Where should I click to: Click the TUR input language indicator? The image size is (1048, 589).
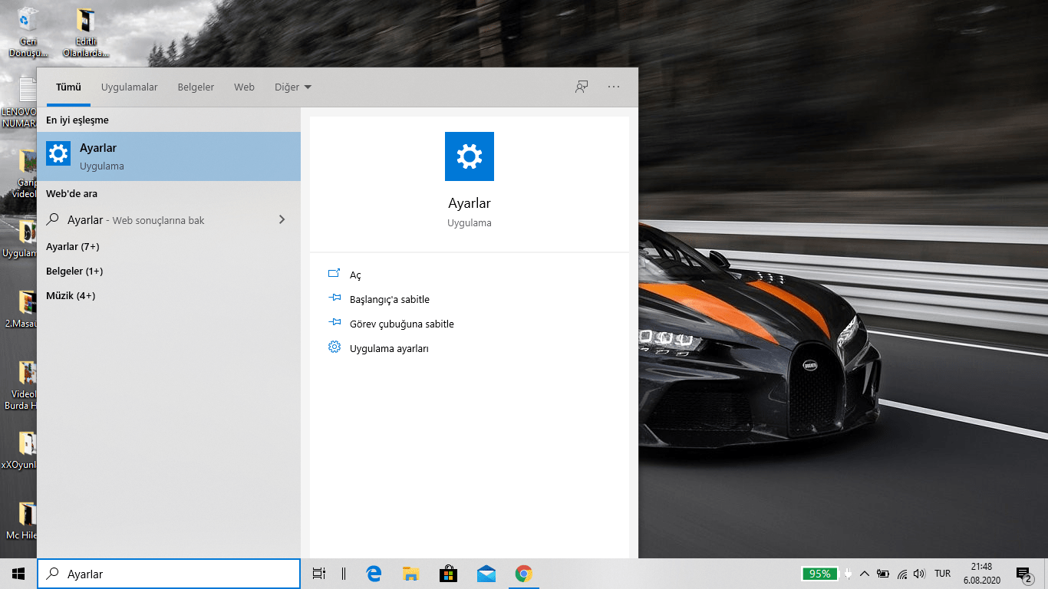pos(942,574)
